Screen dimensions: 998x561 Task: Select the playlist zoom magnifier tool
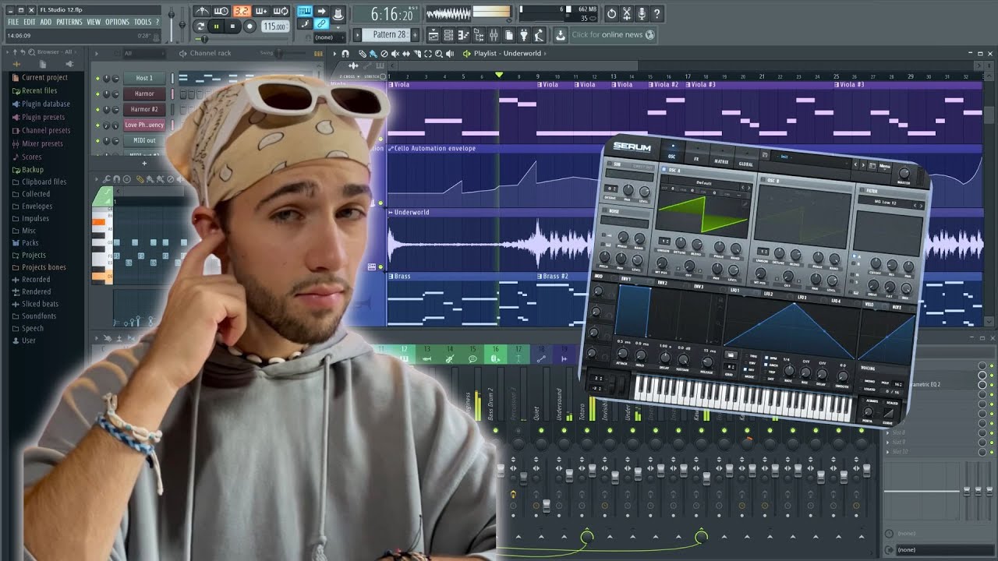pyautogui.click(x=438, y=54)
